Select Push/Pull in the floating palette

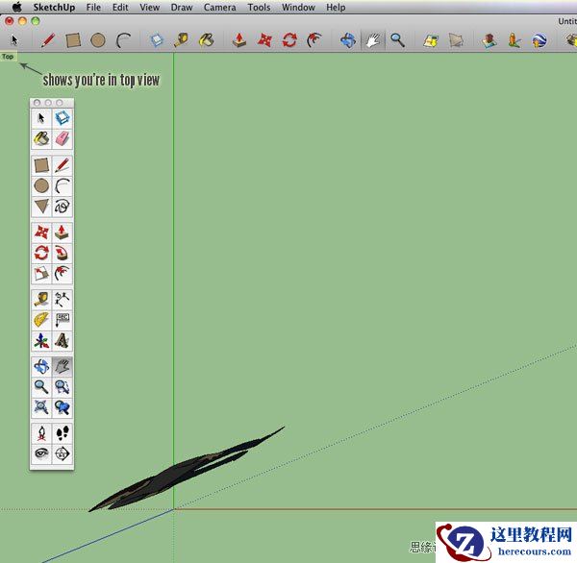[63, 233]
